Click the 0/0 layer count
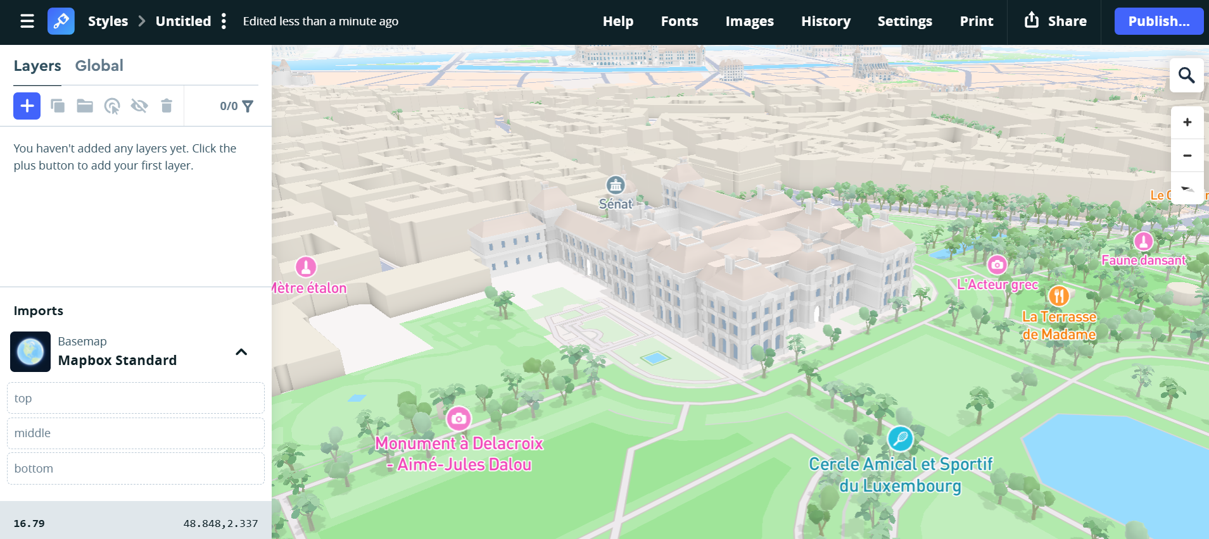 coord(229,106)
